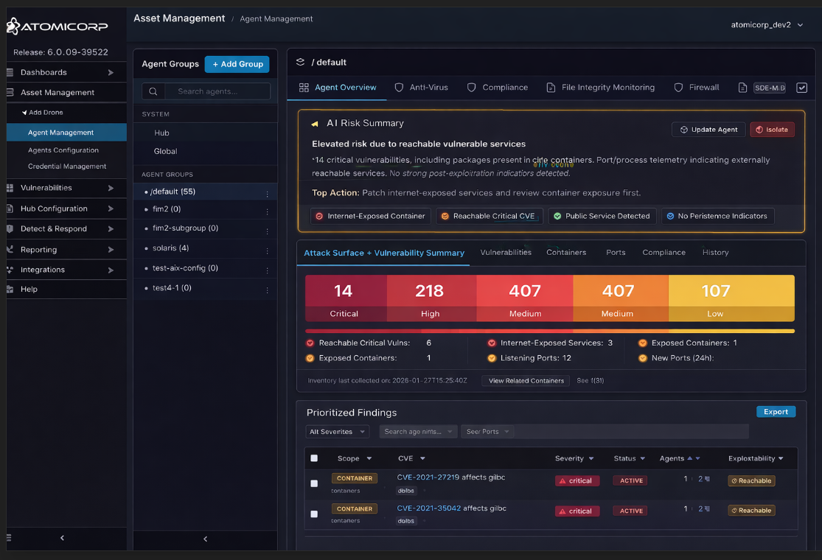Click the Search agents input field
Image resolution: width=822 pixels, height=560 pixels.
pos(217,91)
